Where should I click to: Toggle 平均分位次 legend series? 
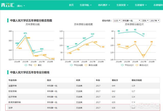point(127,65)
